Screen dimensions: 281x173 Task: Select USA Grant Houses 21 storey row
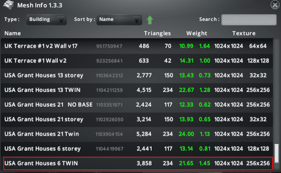pyautogui.click(x=137, y=119)
